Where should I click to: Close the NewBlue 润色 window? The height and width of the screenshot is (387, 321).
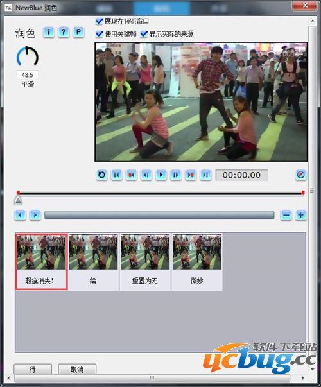tap(304, 5)
